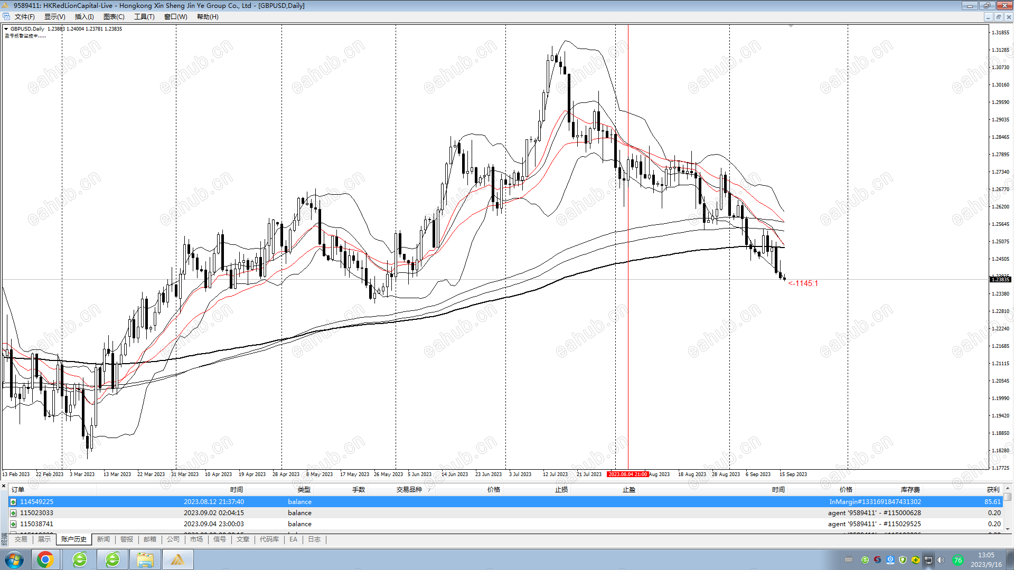
Task: Open the 代码库 tab
Action: [x=269, y=539]
